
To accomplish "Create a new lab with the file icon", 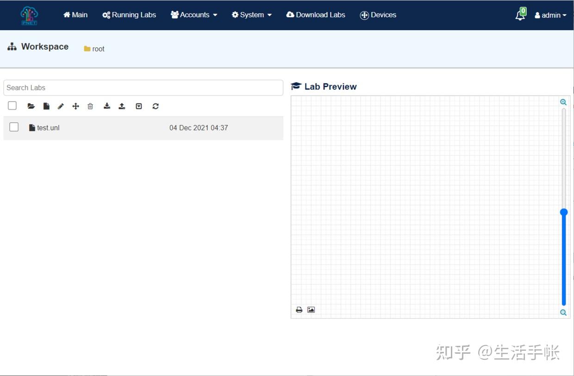I will tap(46, 106).
